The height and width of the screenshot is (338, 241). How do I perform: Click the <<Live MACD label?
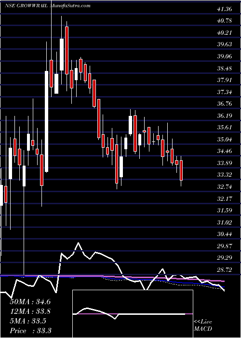tap(203, 325)
